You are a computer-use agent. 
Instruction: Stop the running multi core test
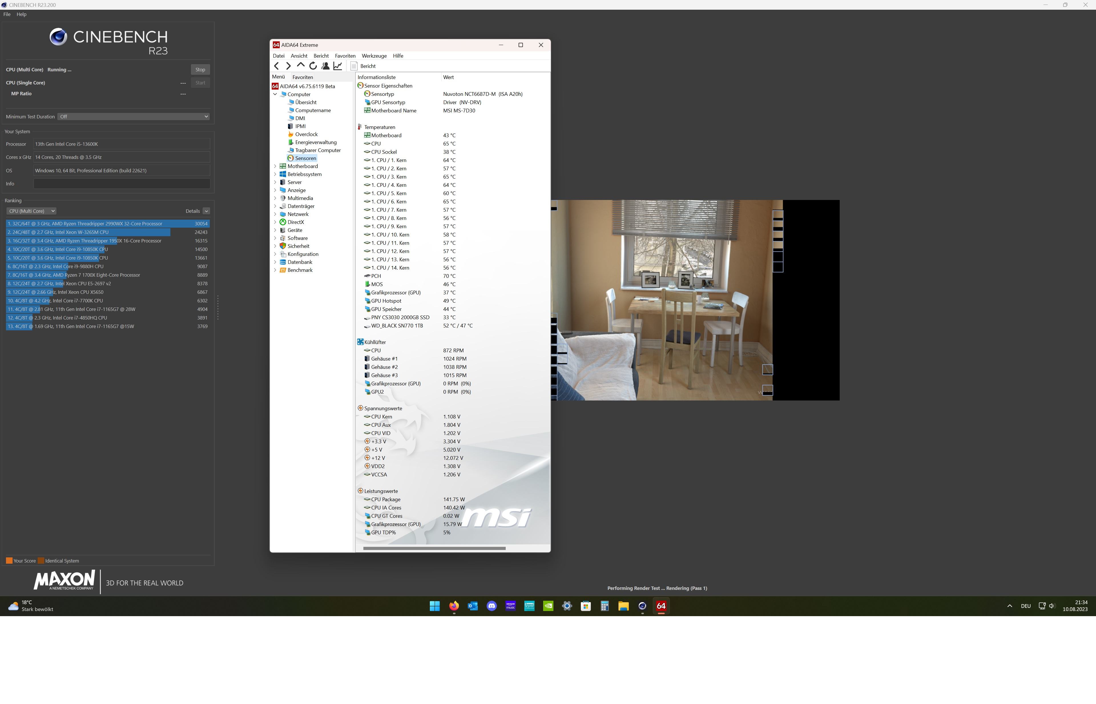(x=200, y=70)
